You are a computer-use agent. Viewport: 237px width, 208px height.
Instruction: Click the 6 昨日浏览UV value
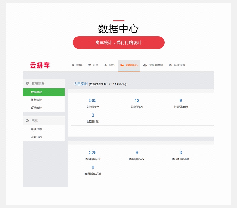click(137, 153)
